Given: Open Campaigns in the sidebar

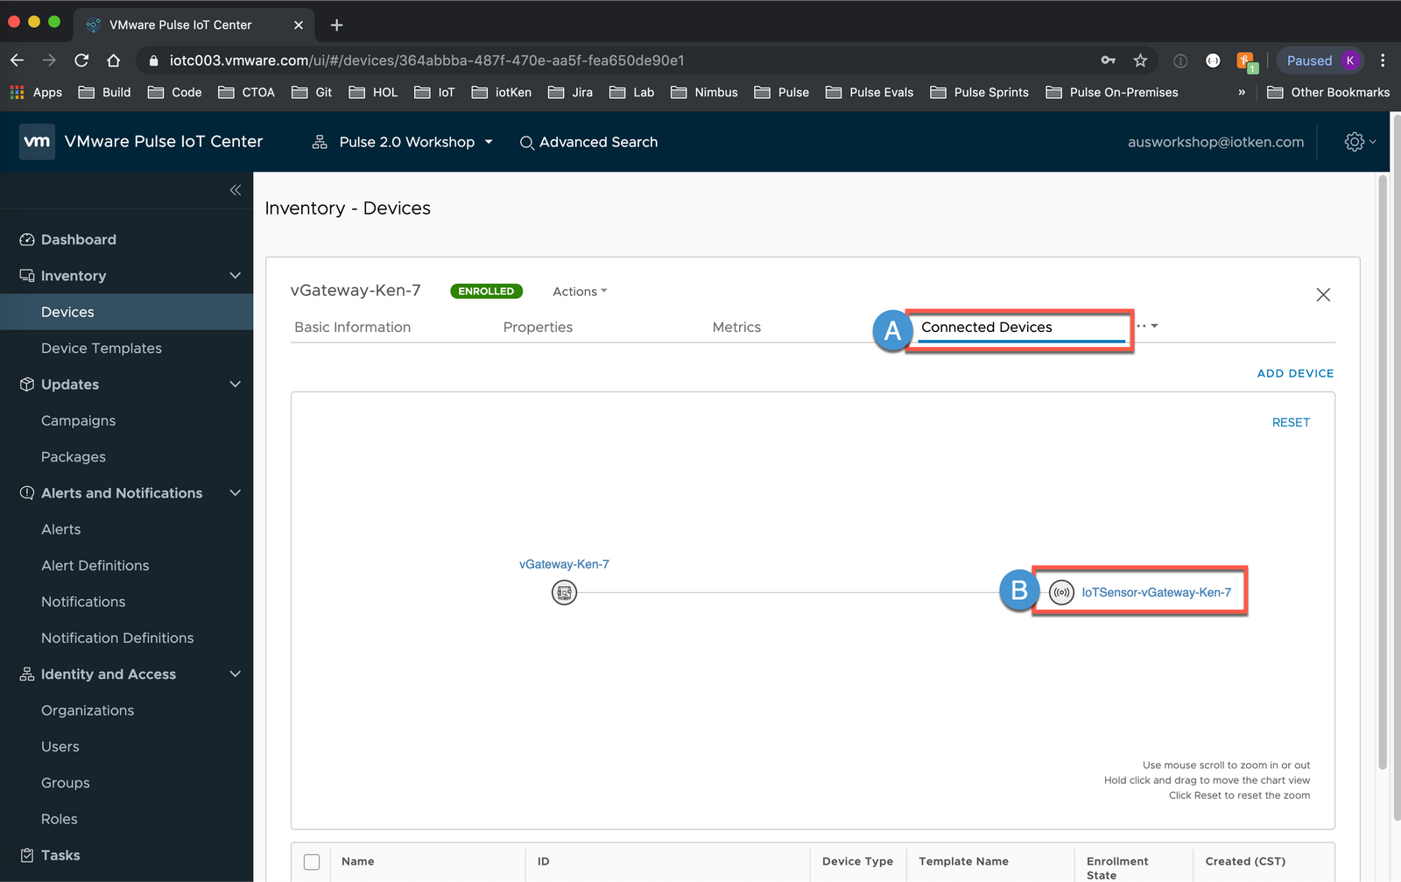Looking at the screenshot, I should point(78,421).
